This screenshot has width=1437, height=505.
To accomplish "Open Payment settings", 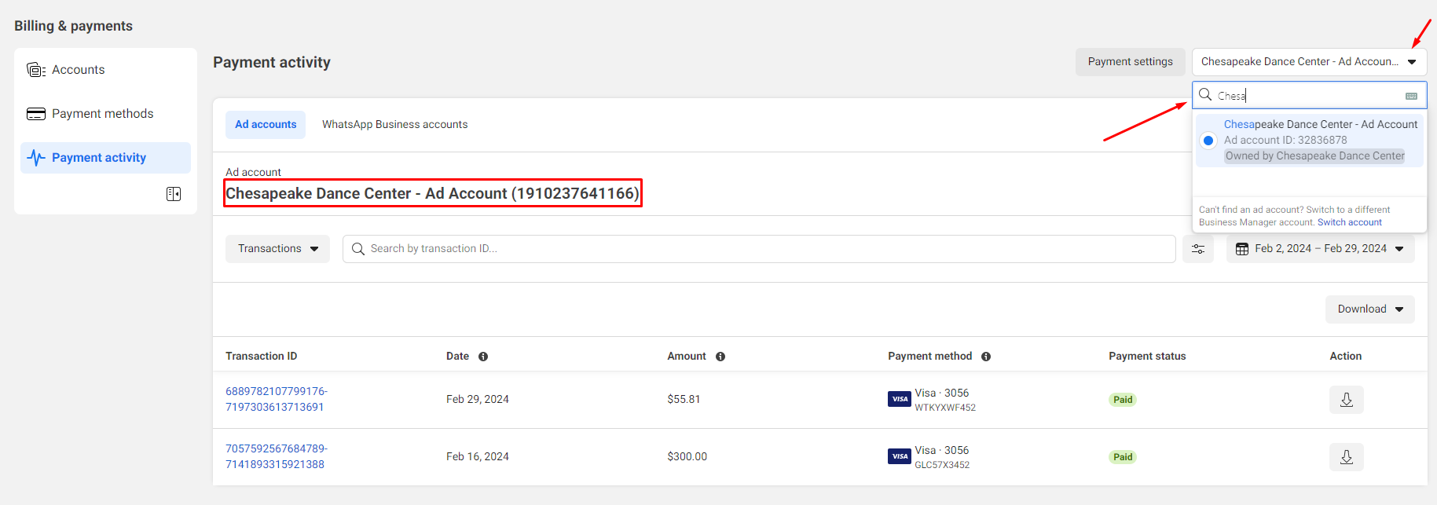I will pyautogui.click(x=1130, y=62).
